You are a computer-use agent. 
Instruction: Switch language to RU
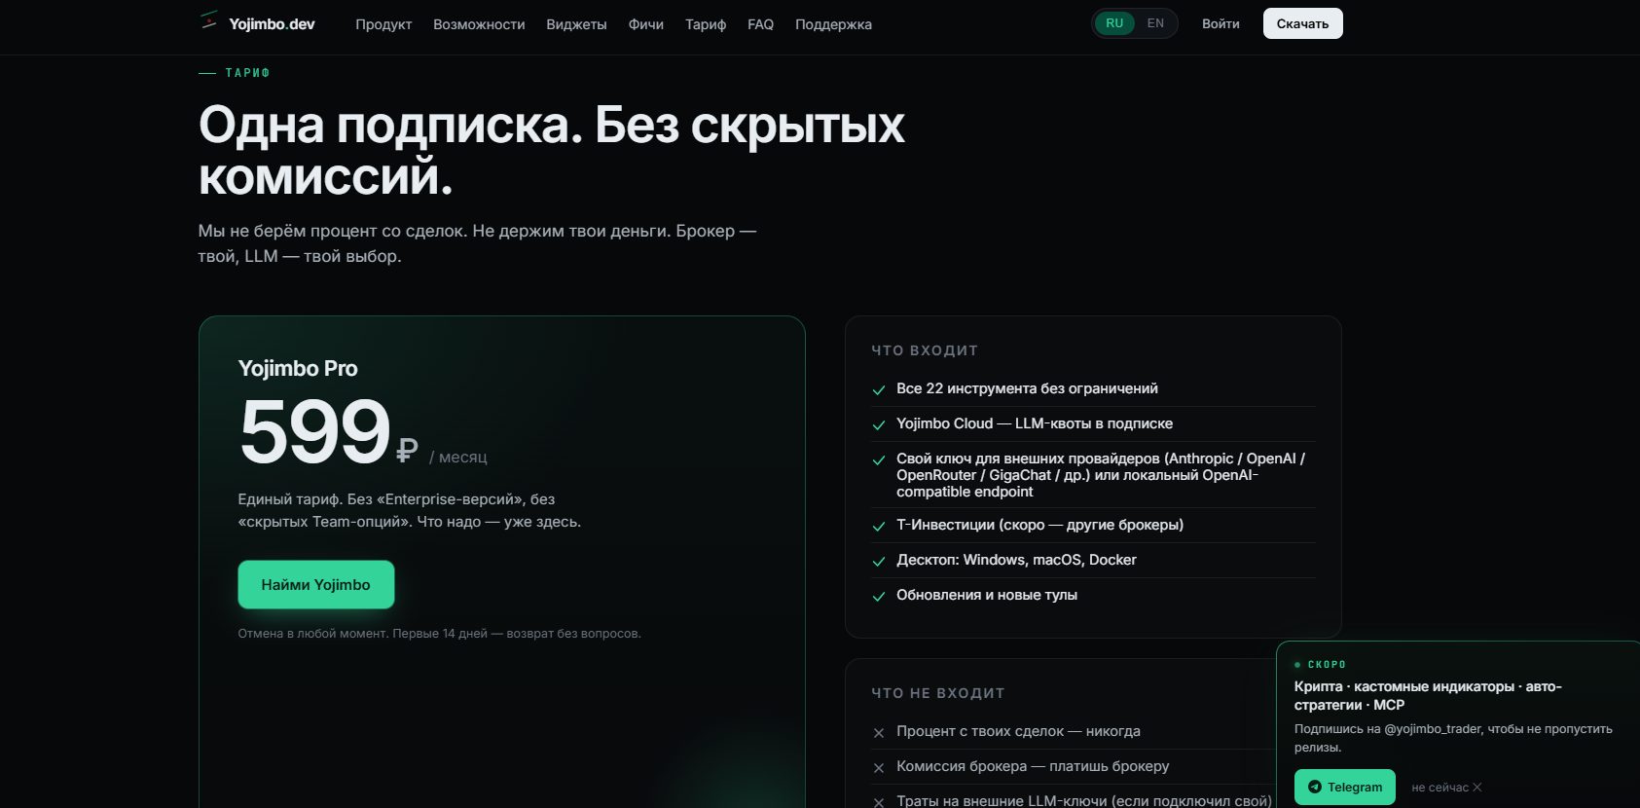[1114, 23]
